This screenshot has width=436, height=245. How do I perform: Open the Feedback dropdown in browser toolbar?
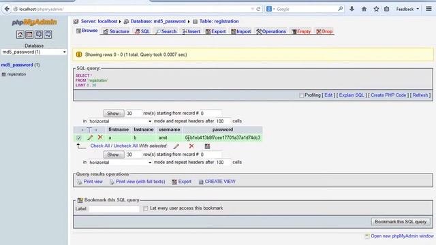407,9
